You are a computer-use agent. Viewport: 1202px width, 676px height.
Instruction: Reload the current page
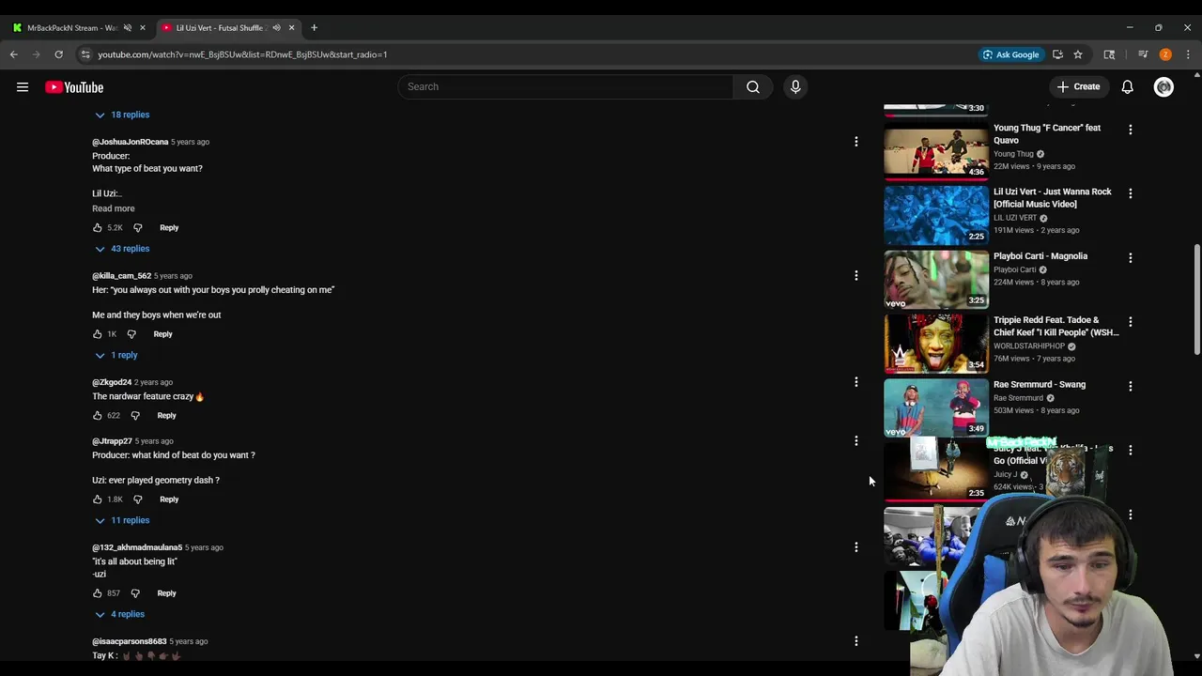click(x=58, y=54)
